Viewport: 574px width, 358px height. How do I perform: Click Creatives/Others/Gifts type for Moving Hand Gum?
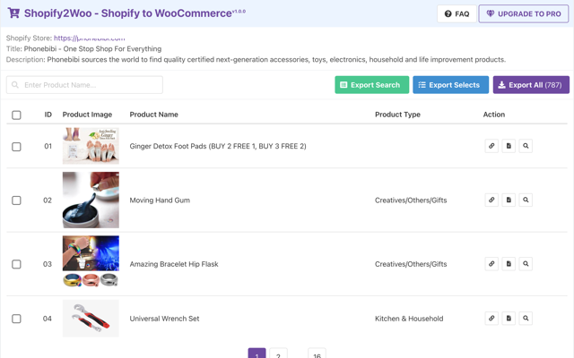[411, 200]
